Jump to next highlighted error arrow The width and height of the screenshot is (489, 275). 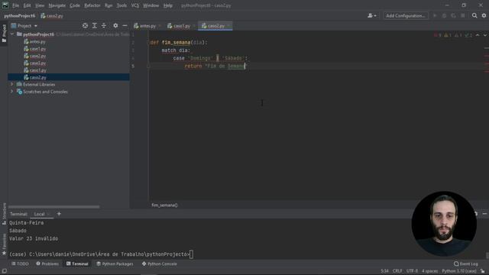[x=485, y=35]
